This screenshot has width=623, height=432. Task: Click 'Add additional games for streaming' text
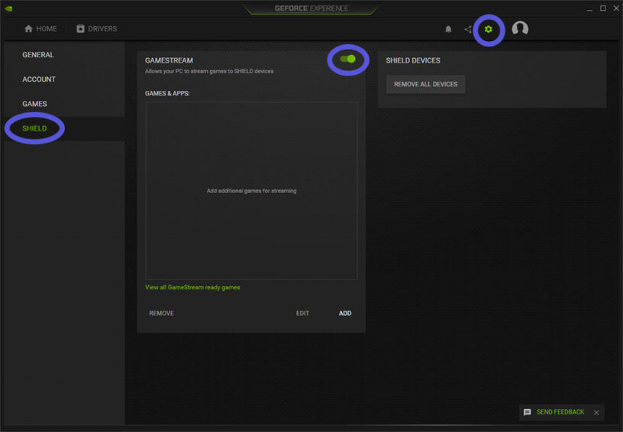[251, 191]
